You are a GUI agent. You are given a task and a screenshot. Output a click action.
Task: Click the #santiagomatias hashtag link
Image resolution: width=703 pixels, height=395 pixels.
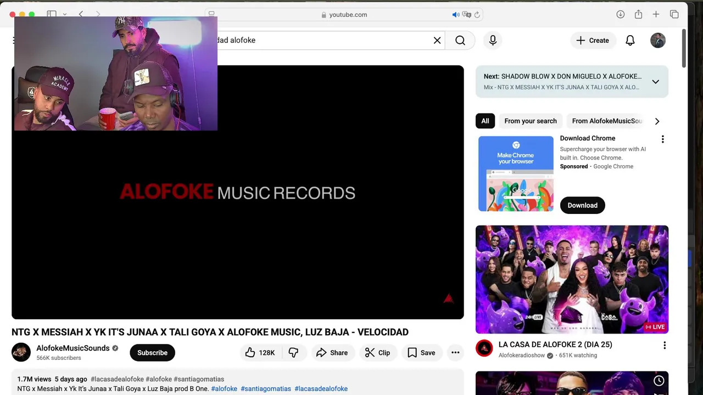point(266,388)
